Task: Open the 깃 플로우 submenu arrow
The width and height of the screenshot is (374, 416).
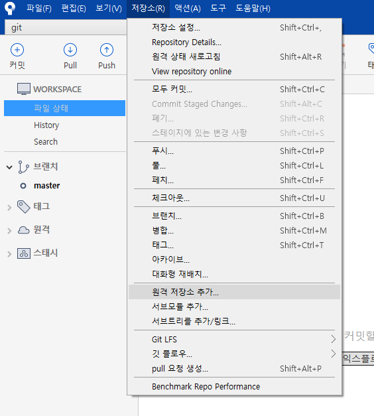Action: tap(334, 354)
